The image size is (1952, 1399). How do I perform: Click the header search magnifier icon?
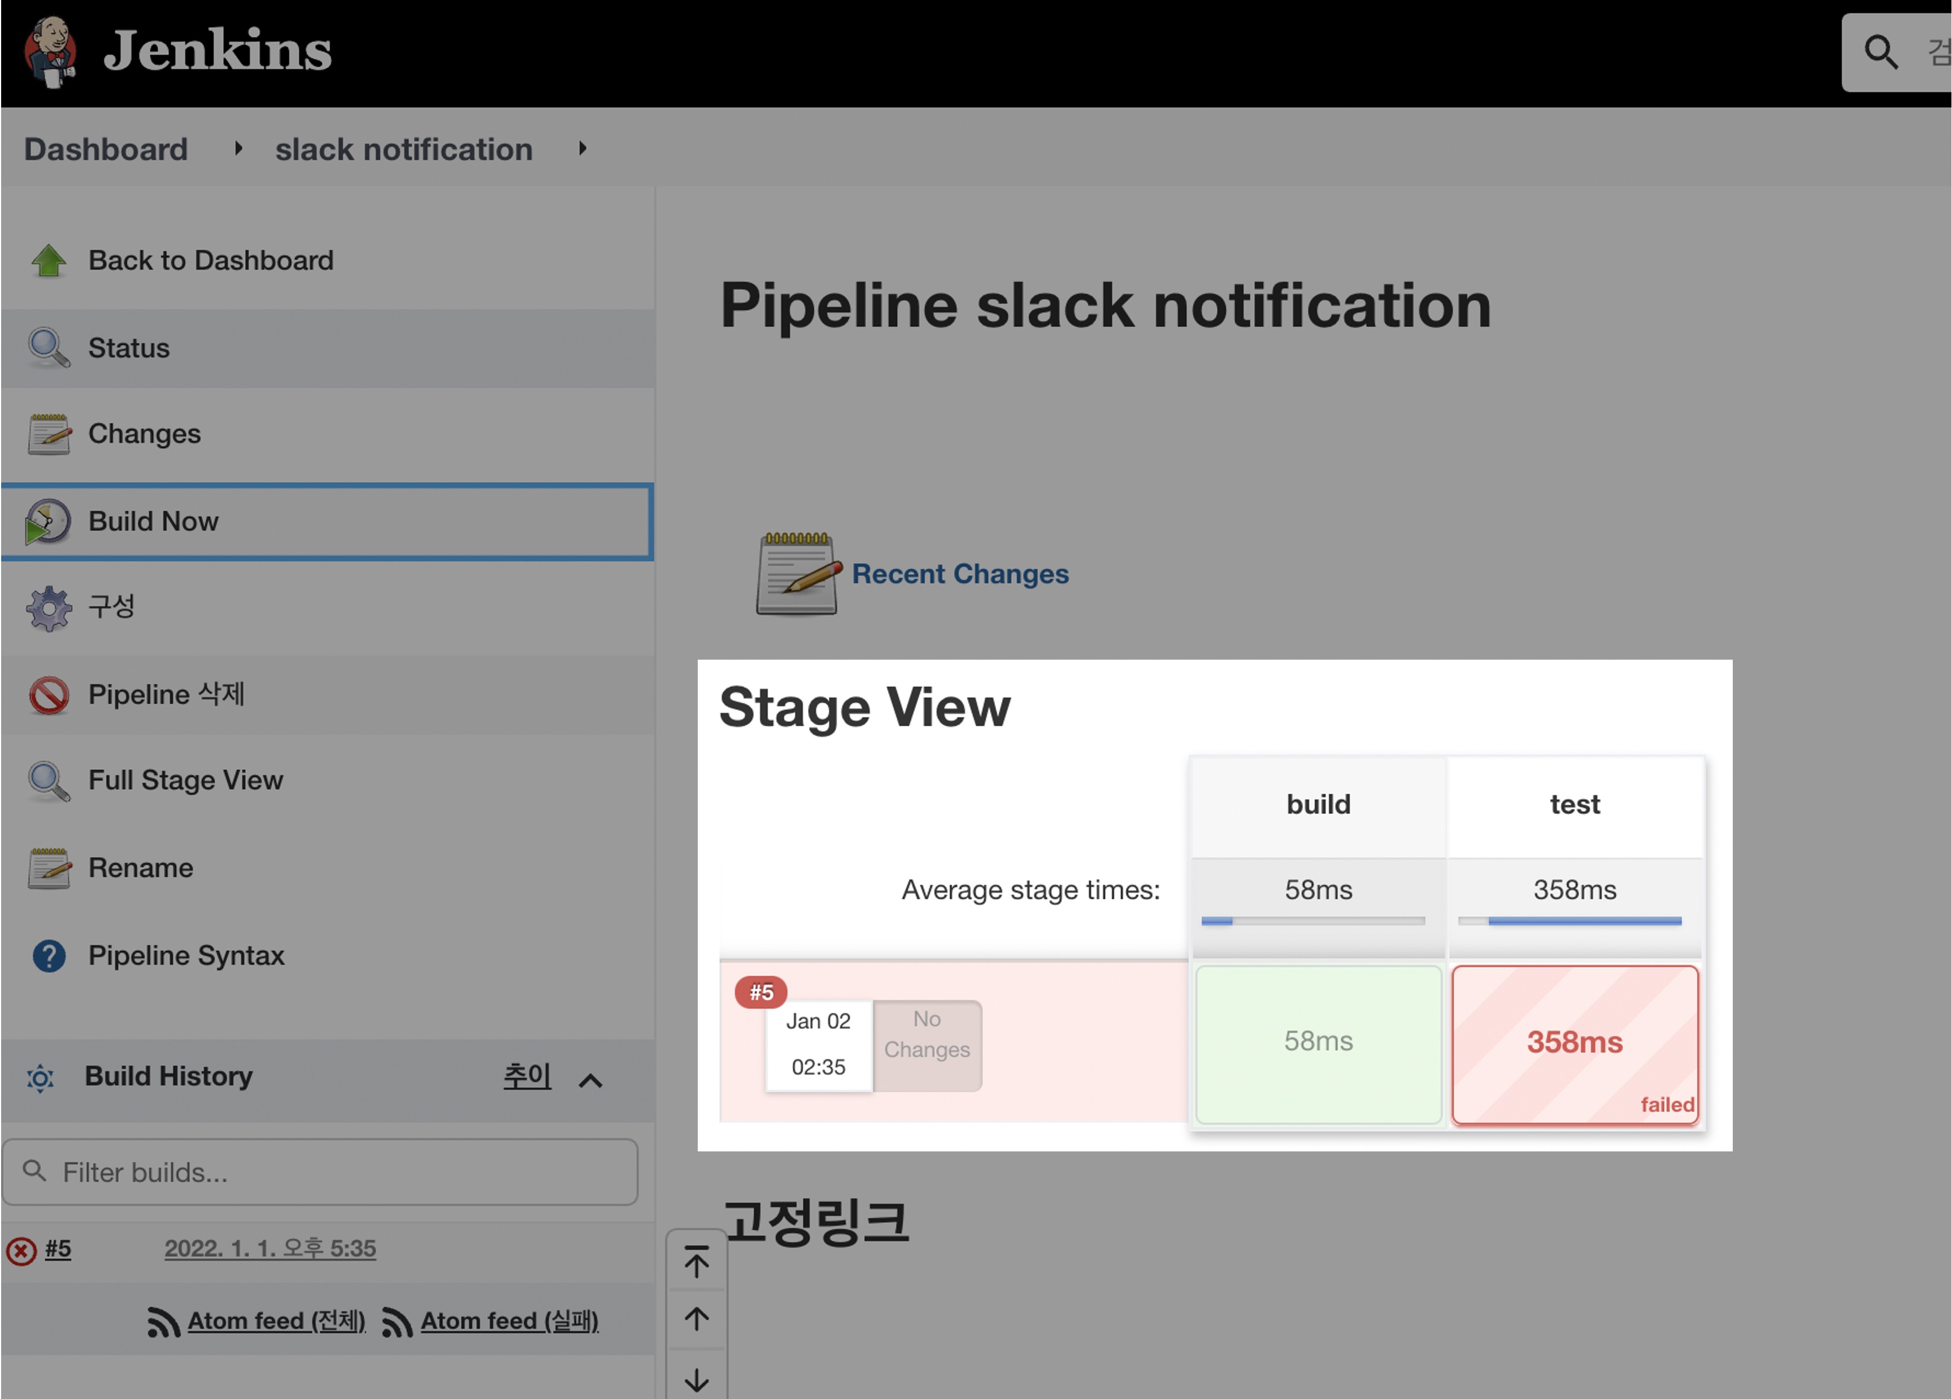1881,51
